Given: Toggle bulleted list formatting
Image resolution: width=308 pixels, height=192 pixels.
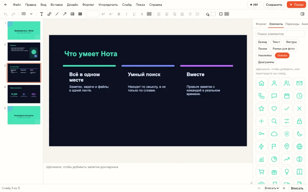Looking at the screenshot, I should point(190,14).
